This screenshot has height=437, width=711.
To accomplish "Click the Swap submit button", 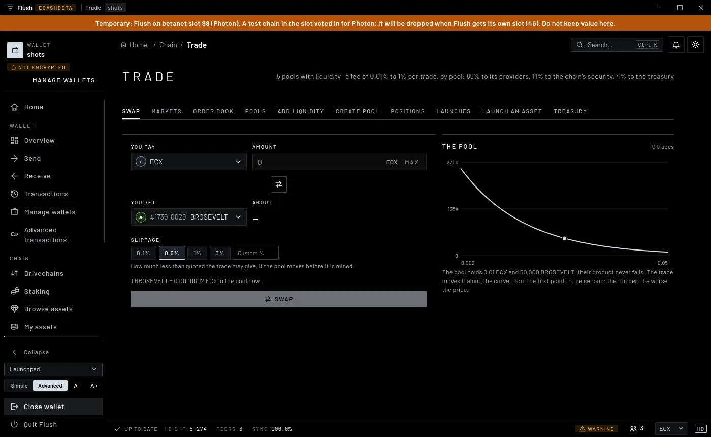I will tap(279, 299).
